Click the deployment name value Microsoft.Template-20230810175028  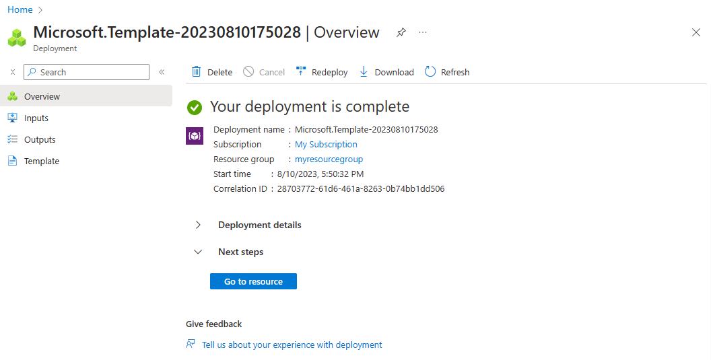click(366, 129)
